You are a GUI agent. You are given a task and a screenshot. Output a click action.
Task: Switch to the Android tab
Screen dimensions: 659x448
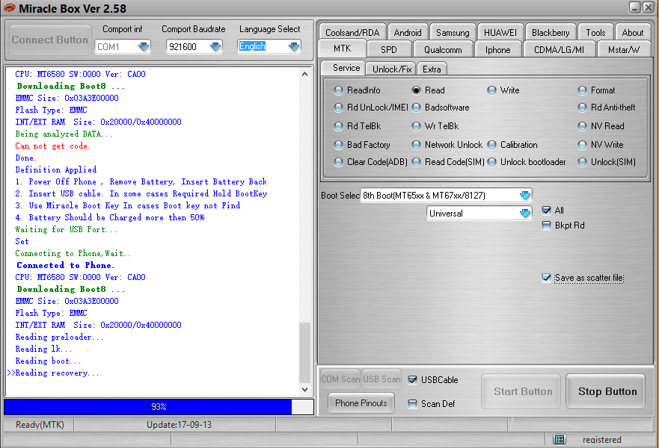(407, 32)
